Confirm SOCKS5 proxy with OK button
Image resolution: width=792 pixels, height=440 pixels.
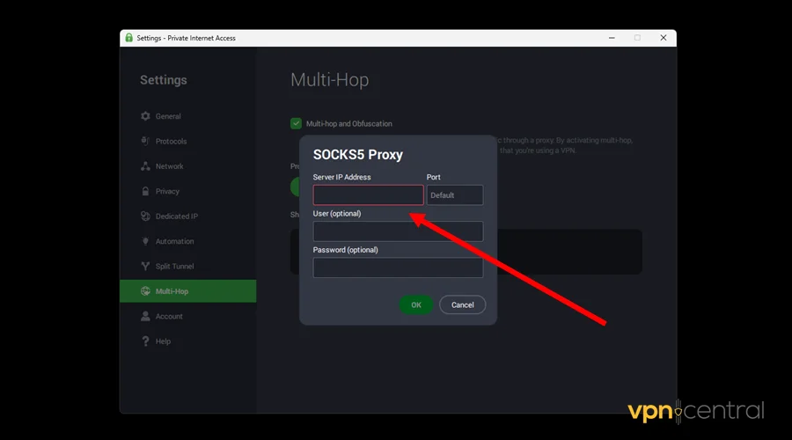pyautogui.click(x=416, y=304)
